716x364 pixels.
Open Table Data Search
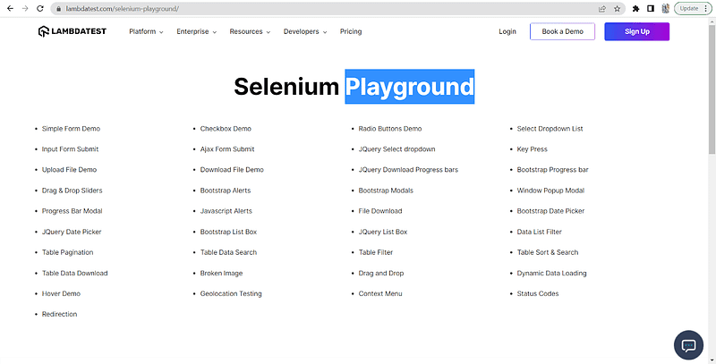[x=228, y=252]
